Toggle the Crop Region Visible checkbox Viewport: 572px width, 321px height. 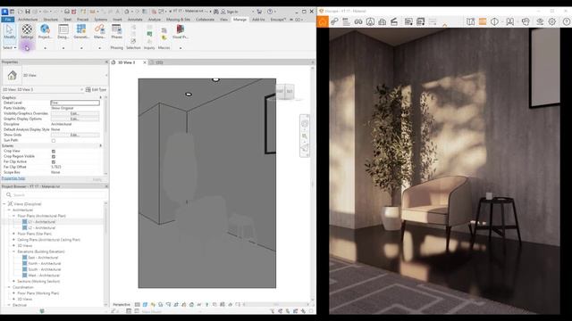click(x=54, y=157)
